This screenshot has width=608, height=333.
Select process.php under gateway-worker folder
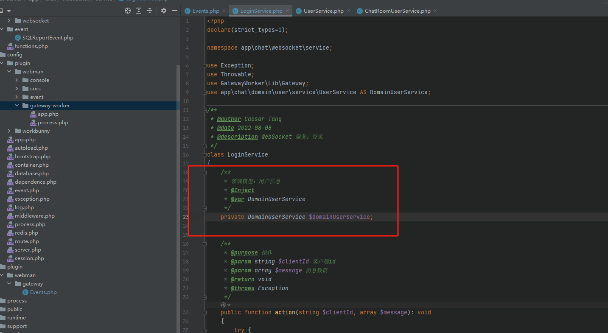[x=53, y=123]
